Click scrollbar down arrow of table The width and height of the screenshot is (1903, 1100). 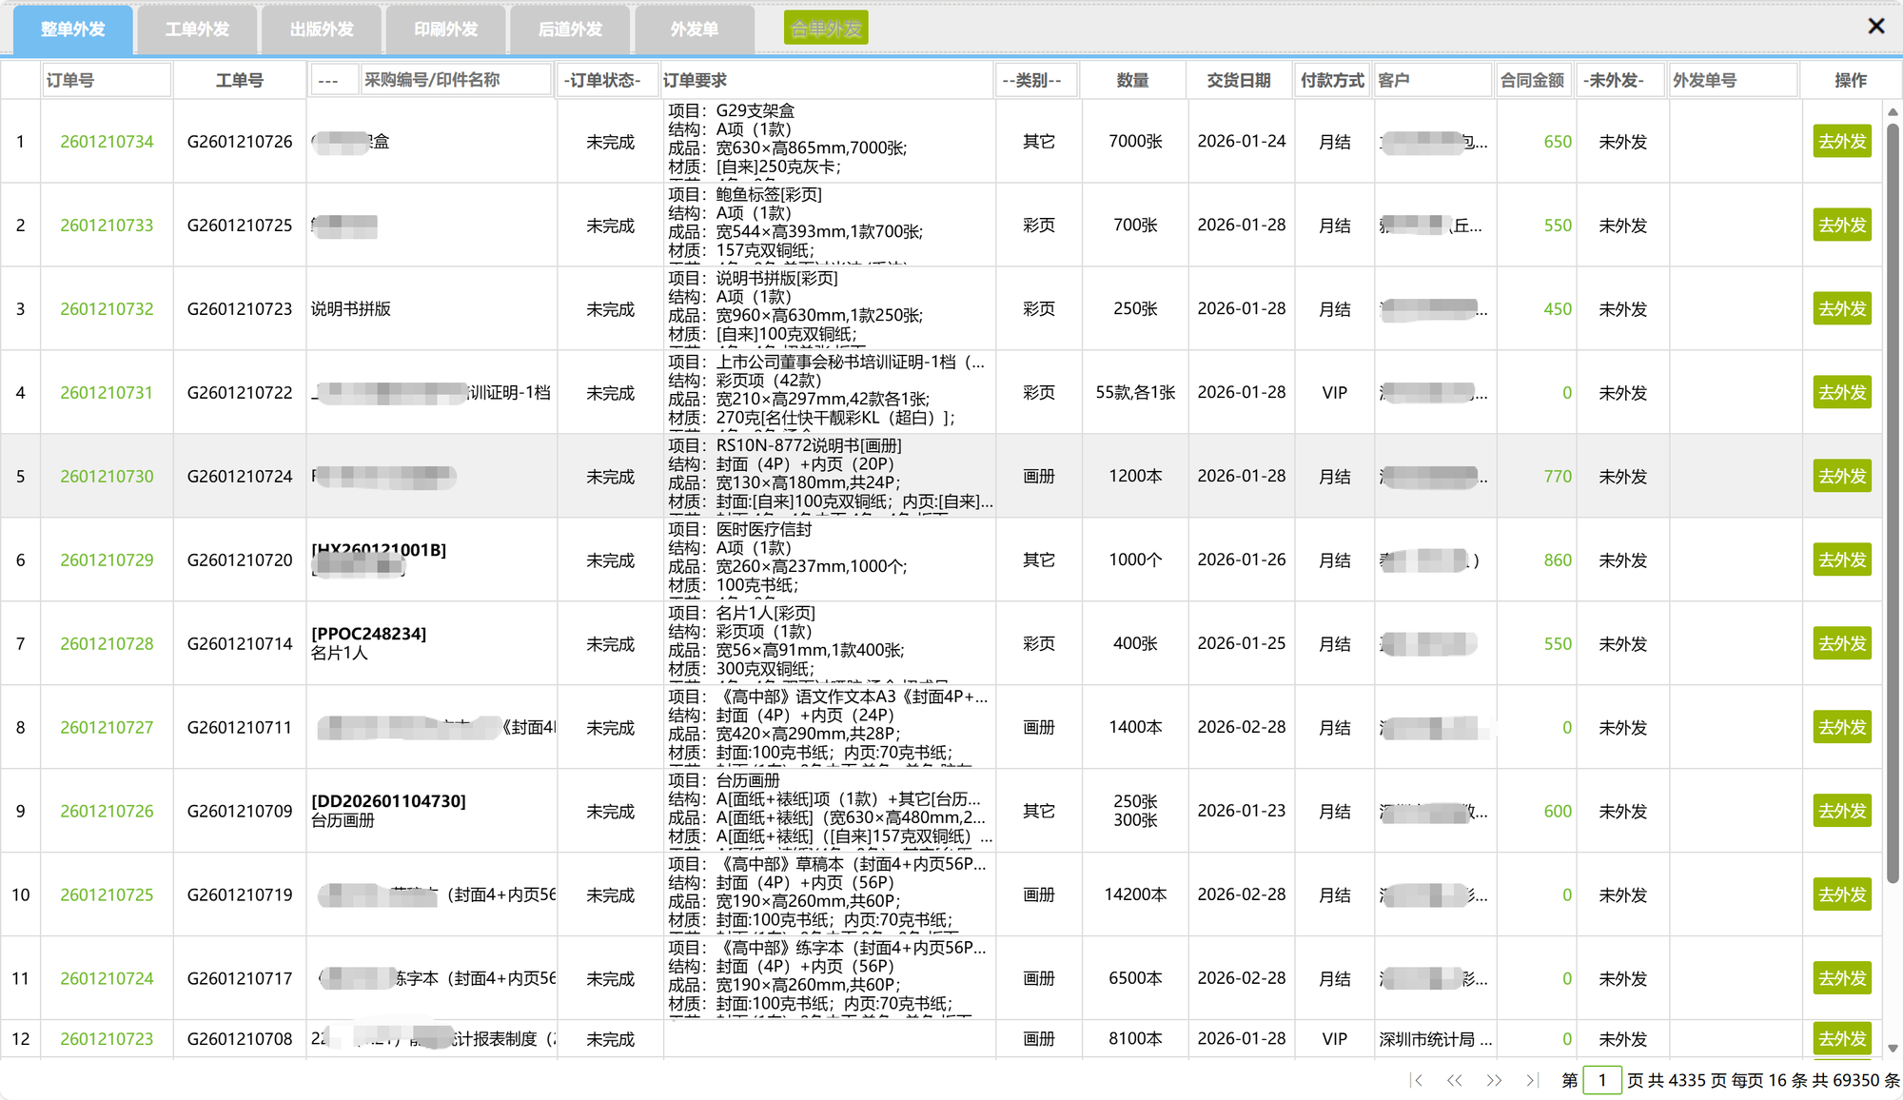click(1893, 1048)
